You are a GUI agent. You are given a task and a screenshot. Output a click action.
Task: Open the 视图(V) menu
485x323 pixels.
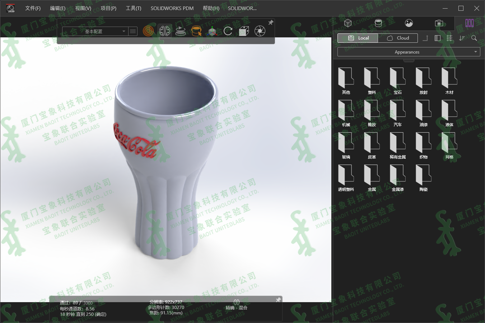(83, 8)
